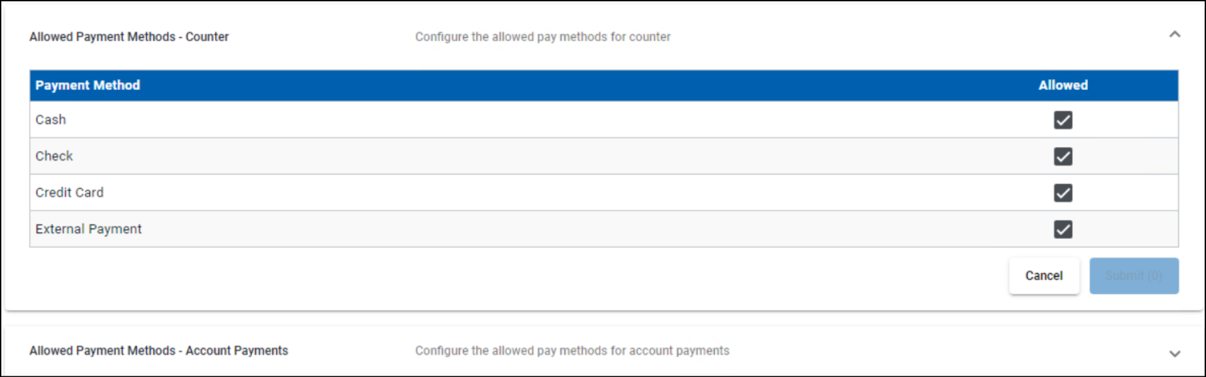Uncheck the Cash allowed checkbox

[1062, 120]
